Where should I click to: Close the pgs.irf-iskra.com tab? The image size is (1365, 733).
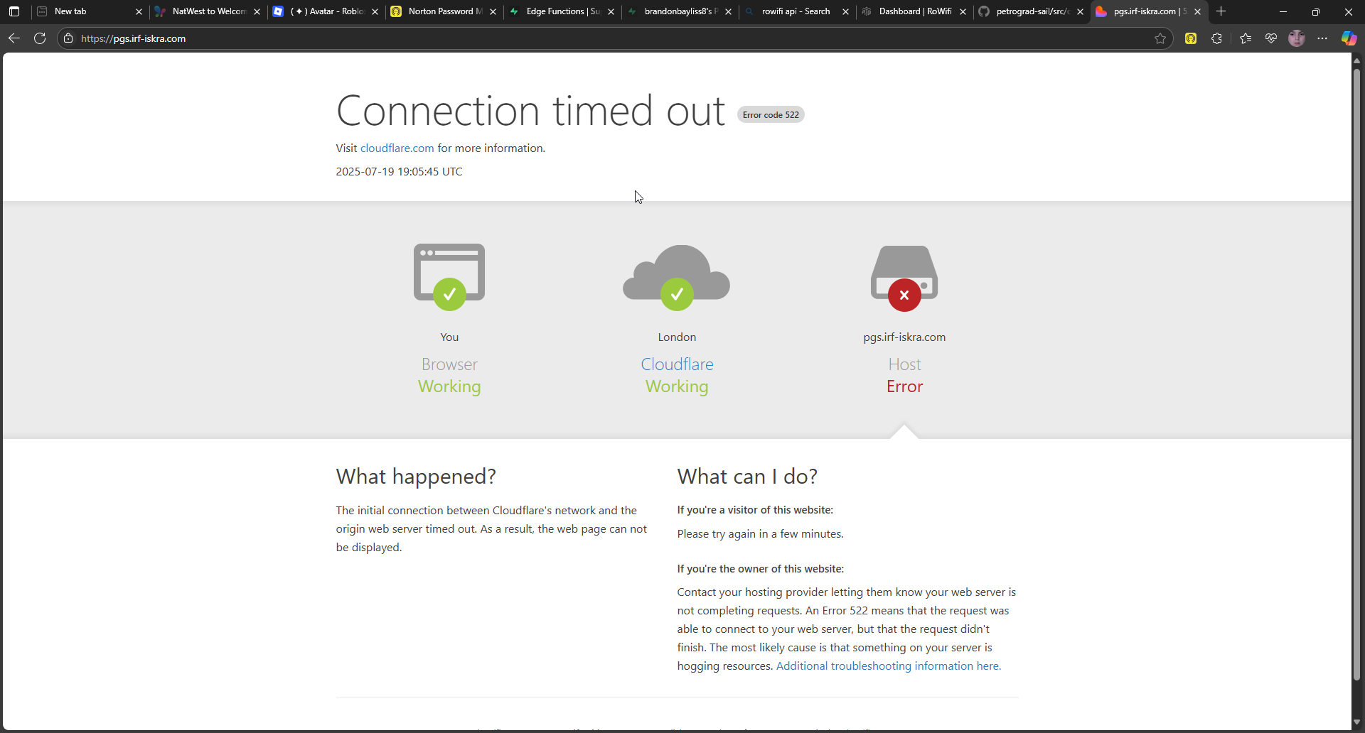coord(1197,11)
